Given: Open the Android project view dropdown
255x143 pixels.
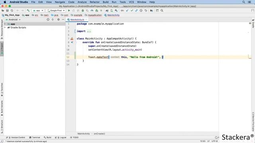Looking at the screenshot, I should pyautogui.click(x=13, y=19).
